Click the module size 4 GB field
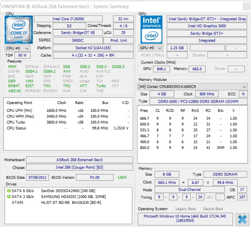 coord(162,94)
